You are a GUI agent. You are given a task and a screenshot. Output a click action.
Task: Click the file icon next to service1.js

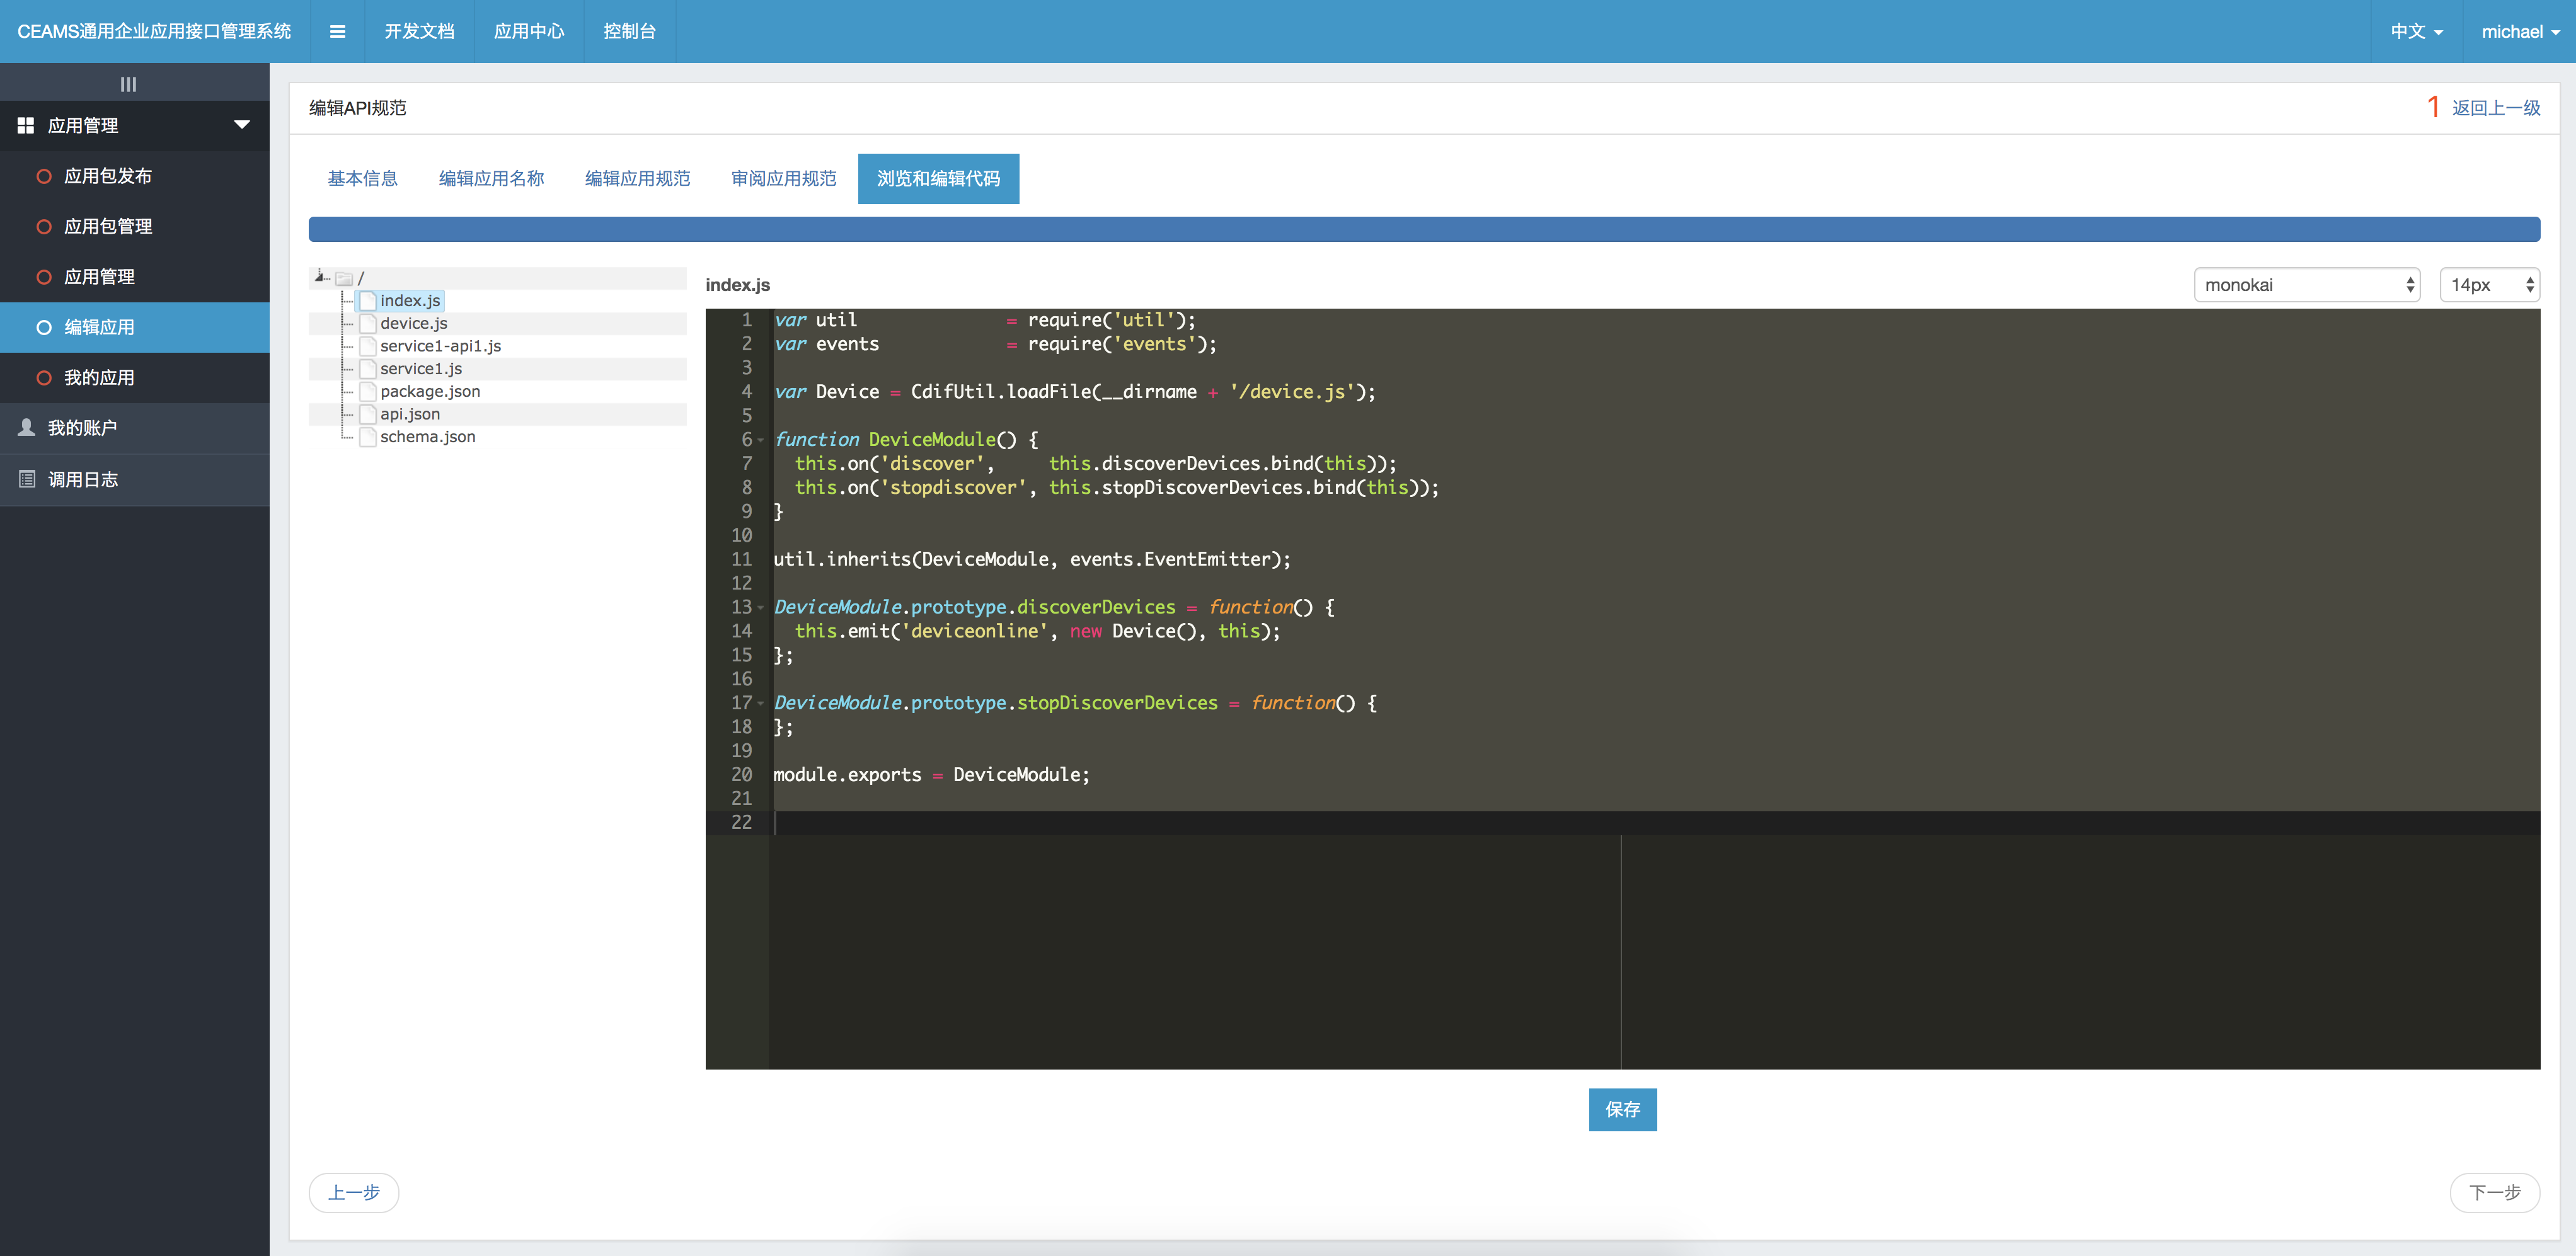tap(367, 369)
